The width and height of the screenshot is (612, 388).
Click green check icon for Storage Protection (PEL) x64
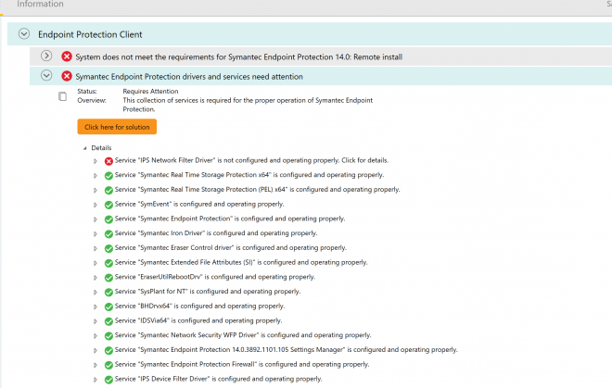pyautogui.click(x=108, y=190)
